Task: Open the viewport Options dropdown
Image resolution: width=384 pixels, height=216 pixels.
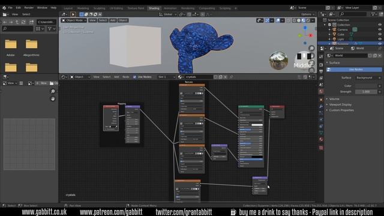Action: [x=307, y=14]
